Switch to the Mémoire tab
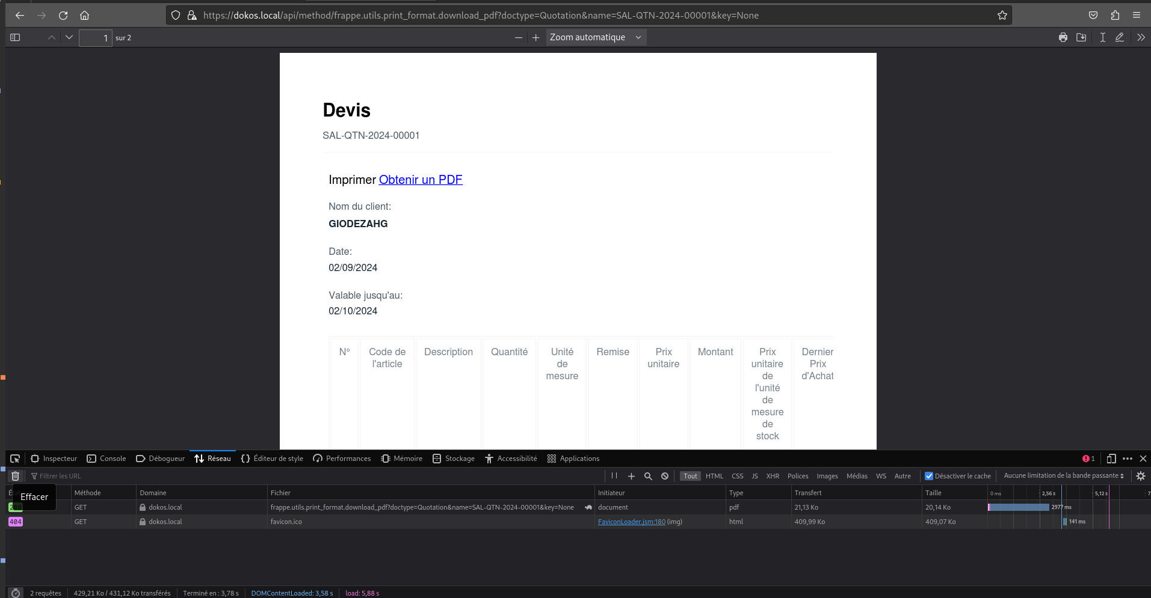This screenshot has width=1151, height=598. (402, 459)
